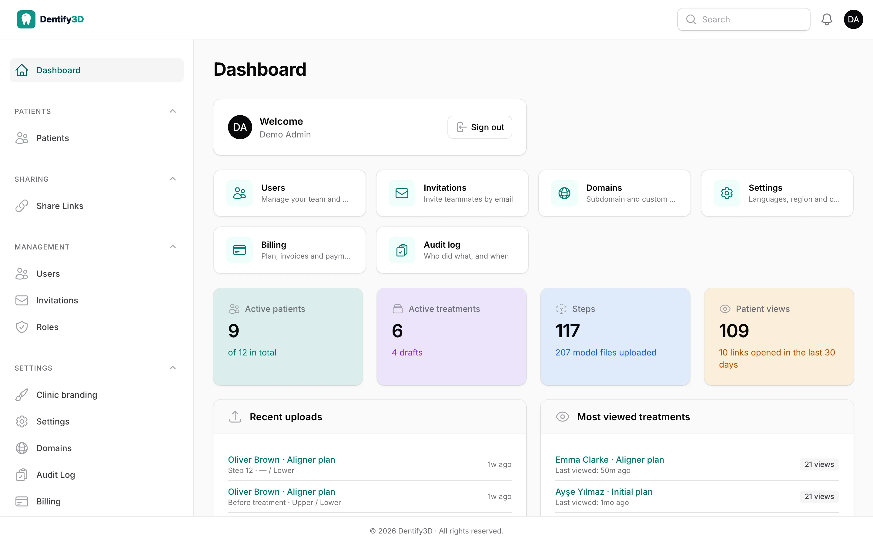The height and width of the screenshot is (545, 873).
Task: Collapse the MANAGEMENT sidebar section
Action: pyautogui.click(x=173, y=246)
